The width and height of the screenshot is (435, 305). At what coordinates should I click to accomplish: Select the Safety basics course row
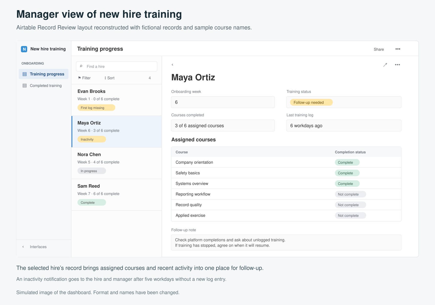286,173
